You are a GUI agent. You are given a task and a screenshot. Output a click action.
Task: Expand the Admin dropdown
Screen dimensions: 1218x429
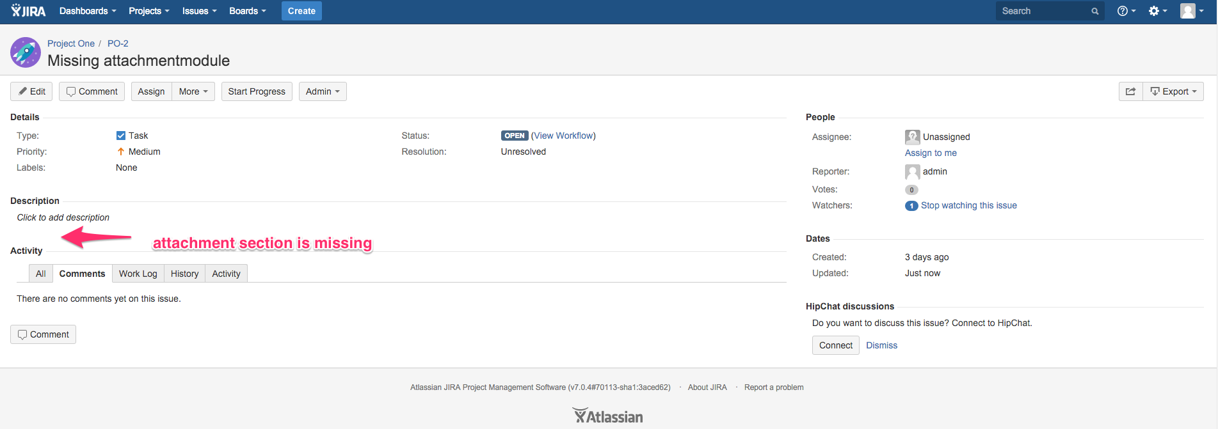click(323, 91)
